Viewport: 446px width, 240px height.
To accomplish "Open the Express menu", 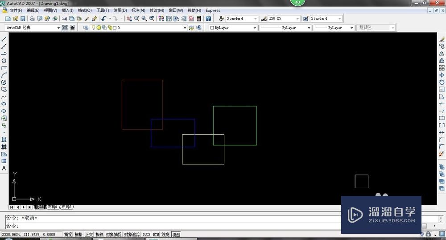I will pyautogui.click(x=213, y=10).
